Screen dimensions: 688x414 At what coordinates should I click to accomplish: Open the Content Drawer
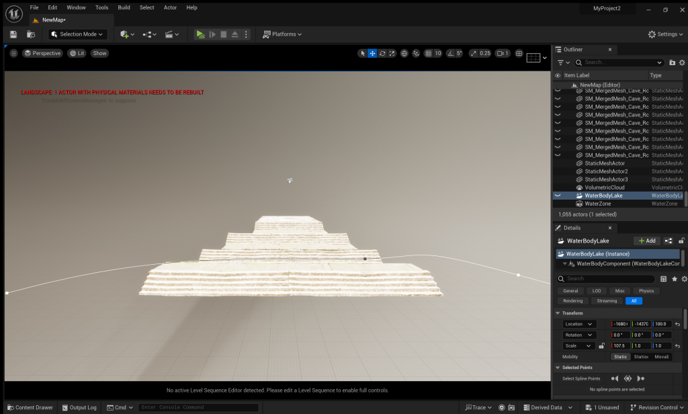30,407
